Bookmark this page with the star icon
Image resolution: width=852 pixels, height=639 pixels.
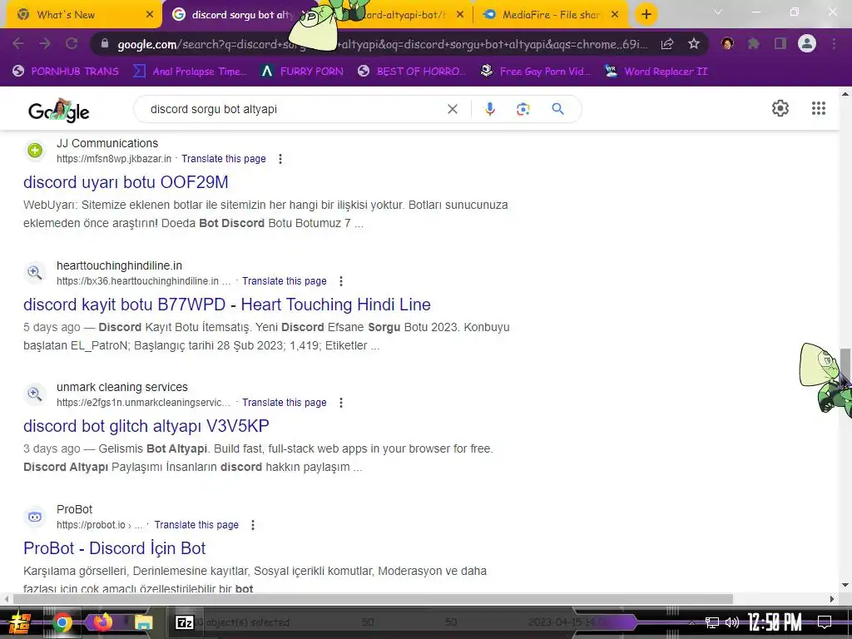coord(694,44)
